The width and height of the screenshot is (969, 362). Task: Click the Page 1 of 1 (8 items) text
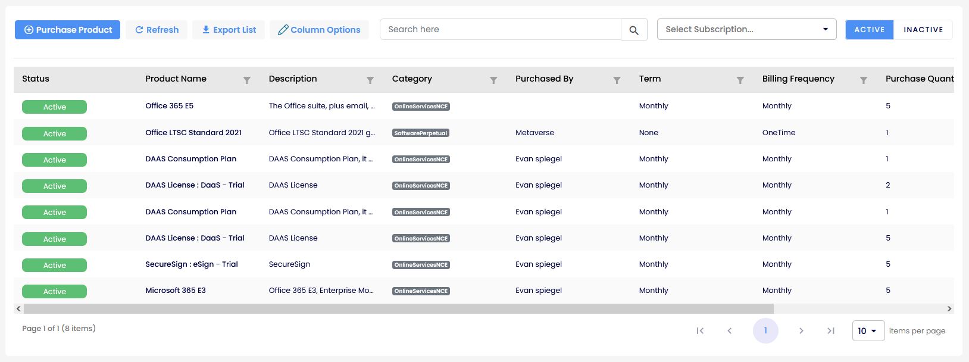[x=59, y=329]
